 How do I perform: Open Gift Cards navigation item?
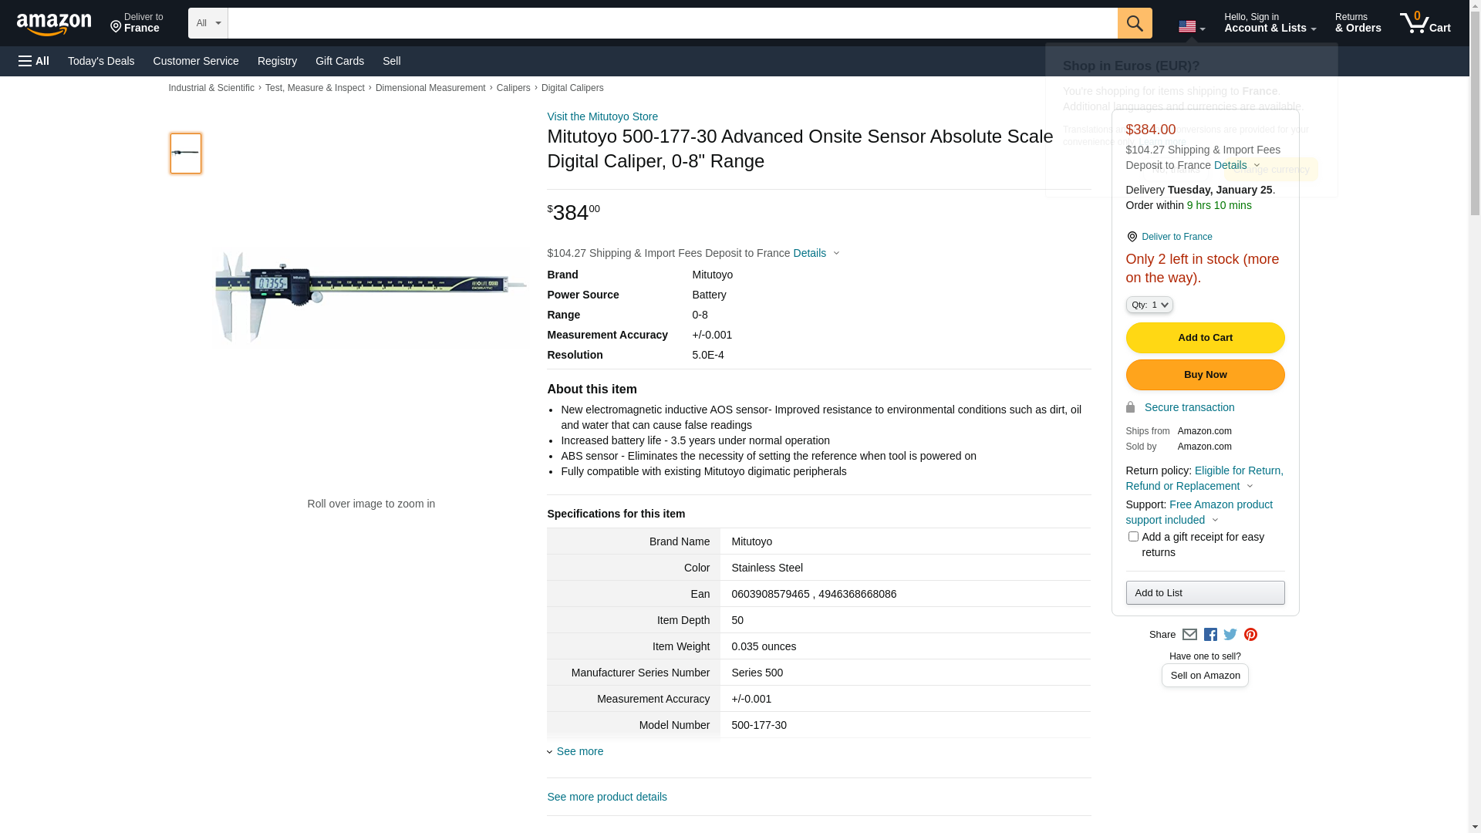(x=339, y=61)
